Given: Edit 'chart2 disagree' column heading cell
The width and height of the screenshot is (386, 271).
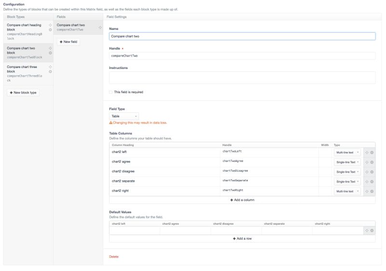Looking at the screenshot, I should coord(165,172).
